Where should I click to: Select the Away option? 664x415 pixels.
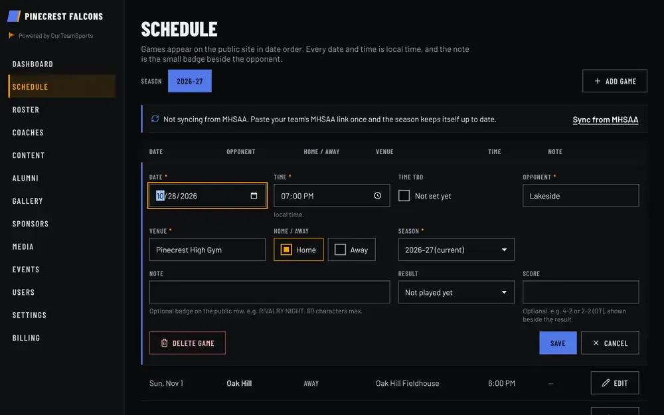(x=351, y=250)
